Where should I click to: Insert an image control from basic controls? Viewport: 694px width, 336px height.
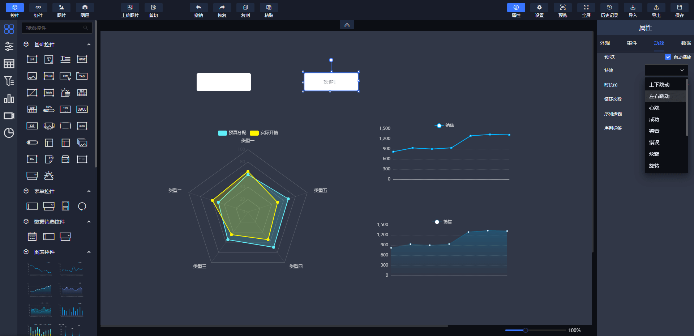[32, 76]
